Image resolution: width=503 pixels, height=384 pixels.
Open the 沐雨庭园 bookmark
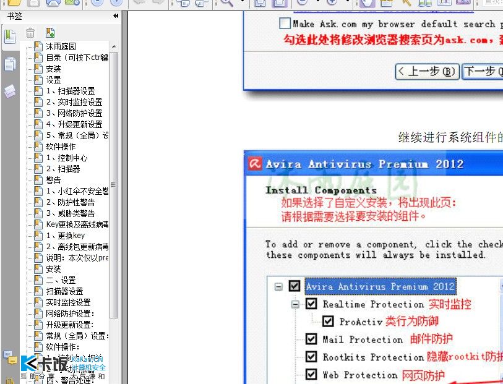pos(61,46)
